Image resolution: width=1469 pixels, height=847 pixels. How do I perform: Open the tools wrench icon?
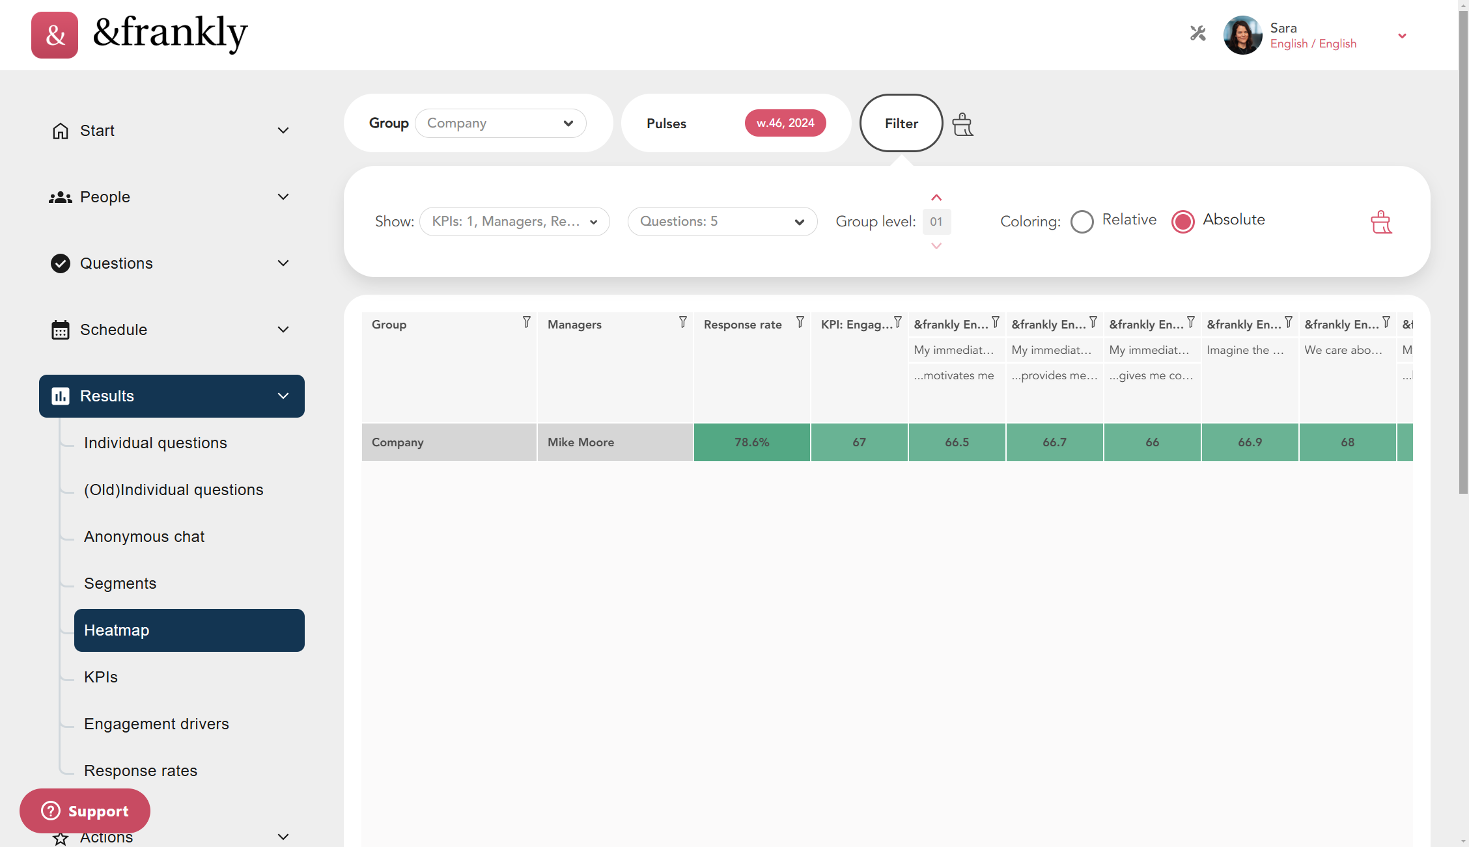click(1197, 33)
